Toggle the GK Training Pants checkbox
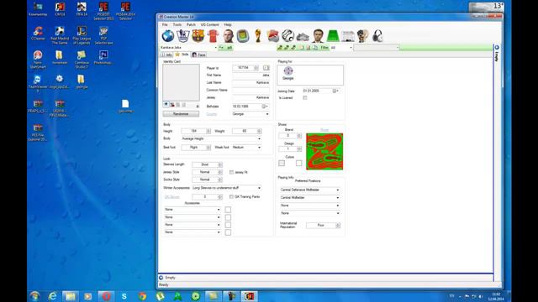This screenshot has height=302, width=538. point(232,197)
